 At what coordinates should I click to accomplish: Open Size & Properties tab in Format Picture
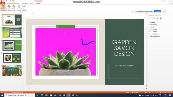point(157,19)
